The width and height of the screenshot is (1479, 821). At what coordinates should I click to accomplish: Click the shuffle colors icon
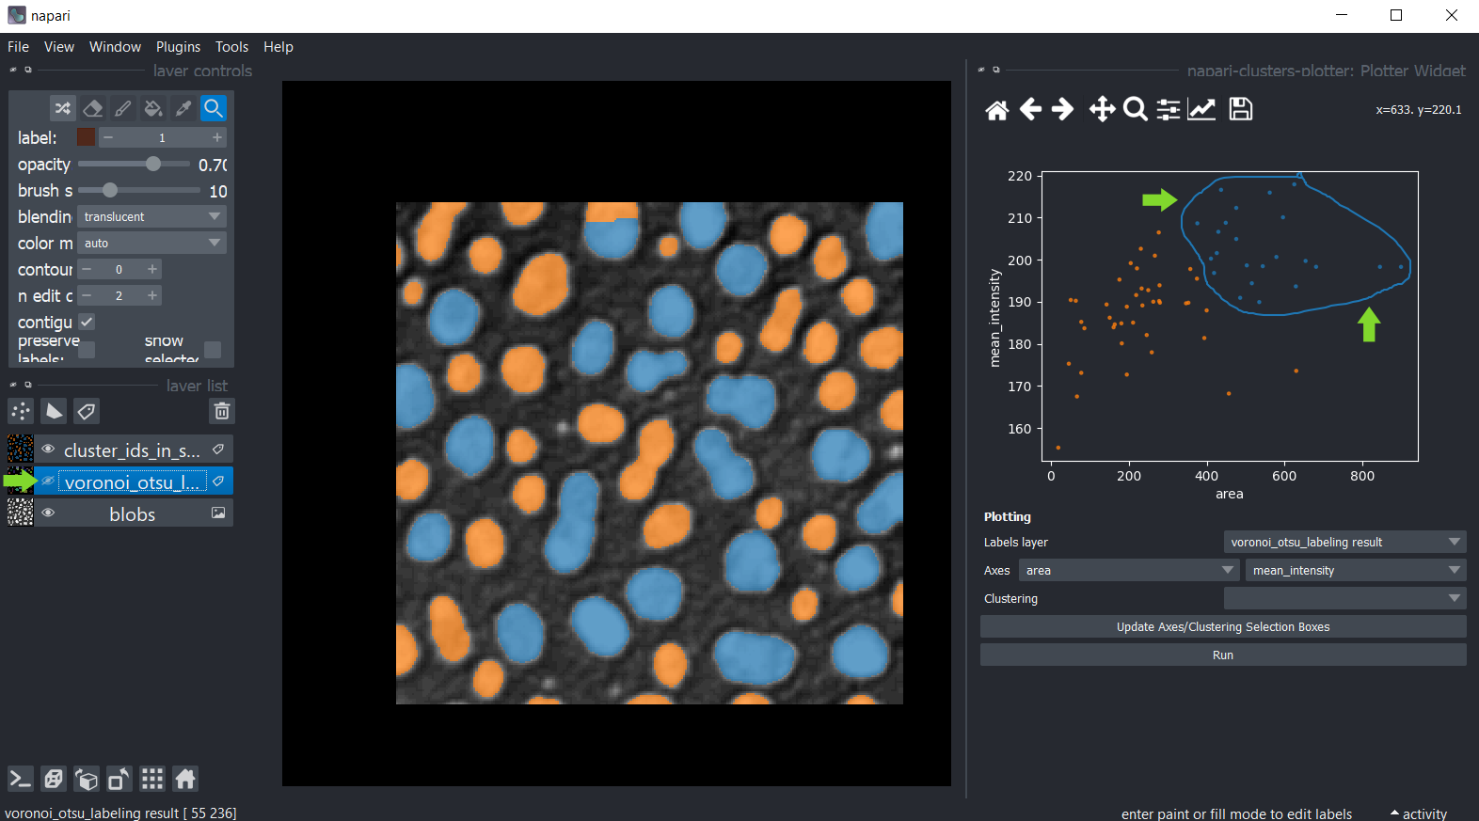[x=62, y=108]
